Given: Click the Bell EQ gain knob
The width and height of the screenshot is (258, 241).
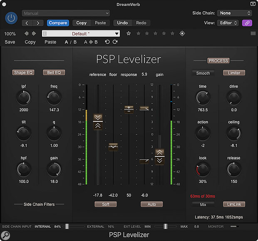Looking at the screenshot, I should tap(54, 169).
